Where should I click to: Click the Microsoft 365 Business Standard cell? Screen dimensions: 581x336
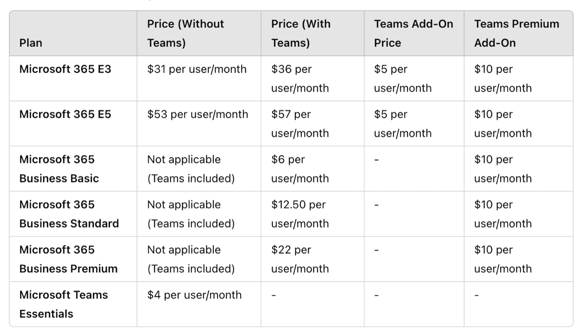point(69,214)
